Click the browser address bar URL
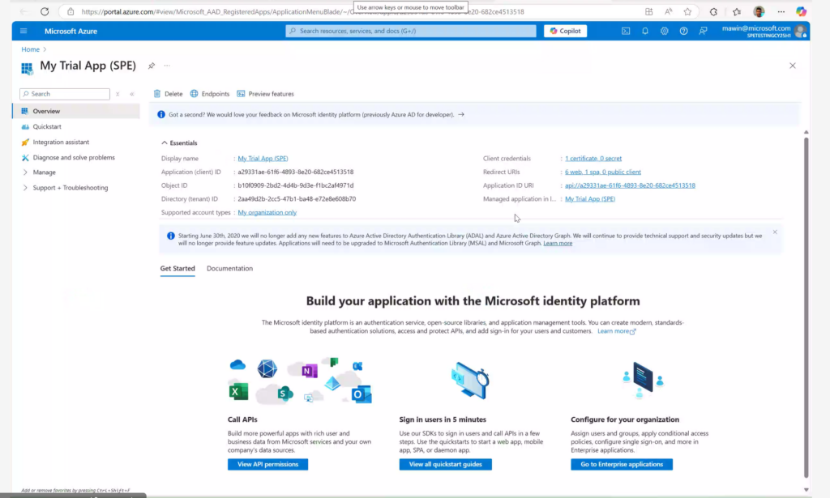The height and width of the screenshot is (498, 830). [x=302, y=11]
